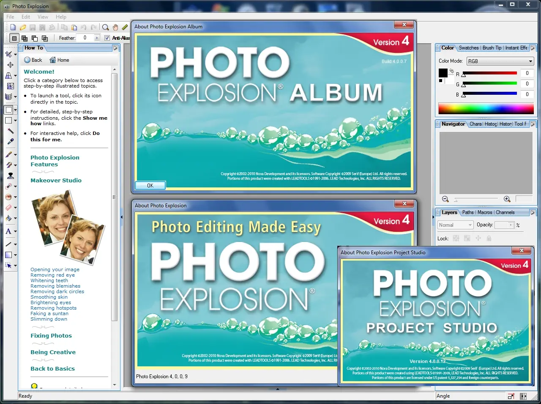Image resolution: width=541 pixels, height=404 pixels.
Task: Select the New selection mode button
Action: 14,38
